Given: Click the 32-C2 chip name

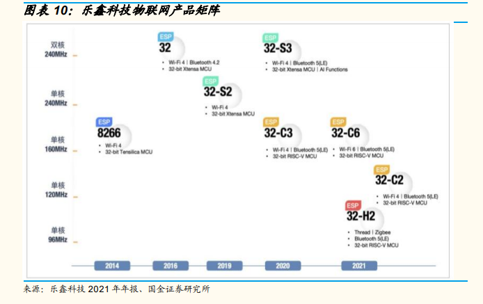Looking at the screenshot, I should coord(389,180).
